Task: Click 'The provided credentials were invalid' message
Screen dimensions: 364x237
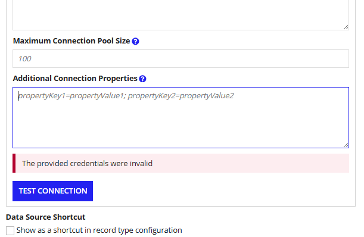Action: pos(88,163)
